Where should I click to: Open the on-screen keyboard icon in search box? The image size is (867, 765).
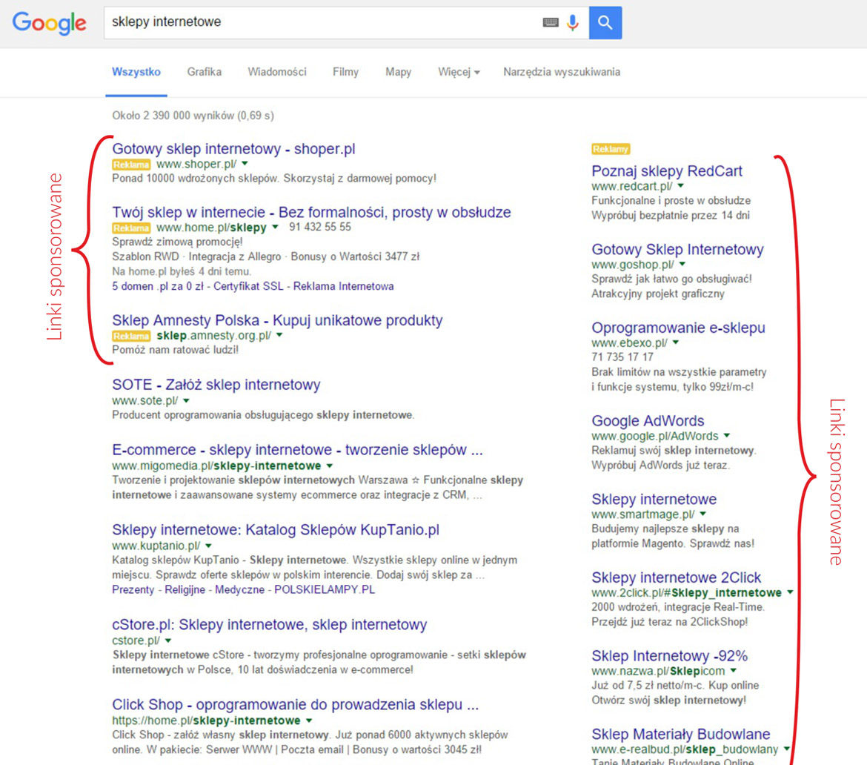point(550,23)
